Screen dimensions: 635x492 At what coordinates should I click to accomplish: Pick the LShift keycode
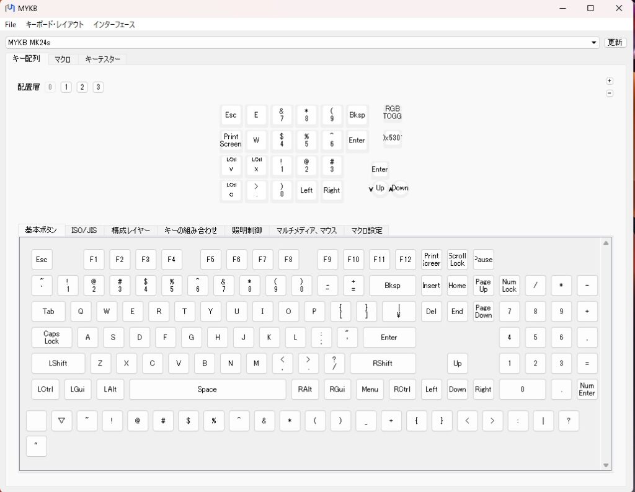tap(58, 363)
